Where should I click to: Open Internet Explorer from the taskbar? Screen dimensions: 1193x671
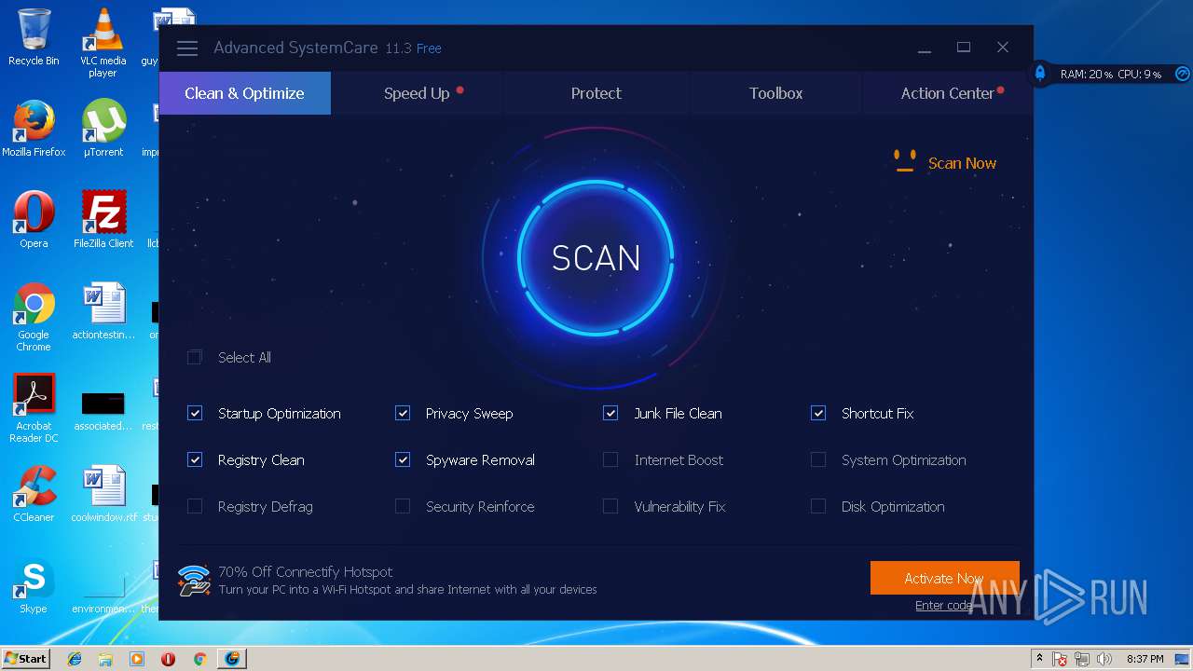point(75,659)
